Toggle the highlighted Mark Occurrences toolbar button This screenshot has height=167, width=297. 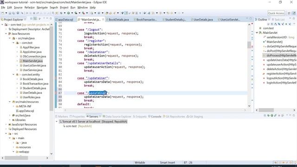pyautogui.click(x=126, y=13)
